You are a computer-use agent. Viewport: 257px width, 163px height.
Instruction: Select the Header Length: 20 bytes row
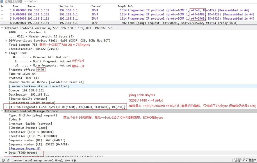[41, 36]
